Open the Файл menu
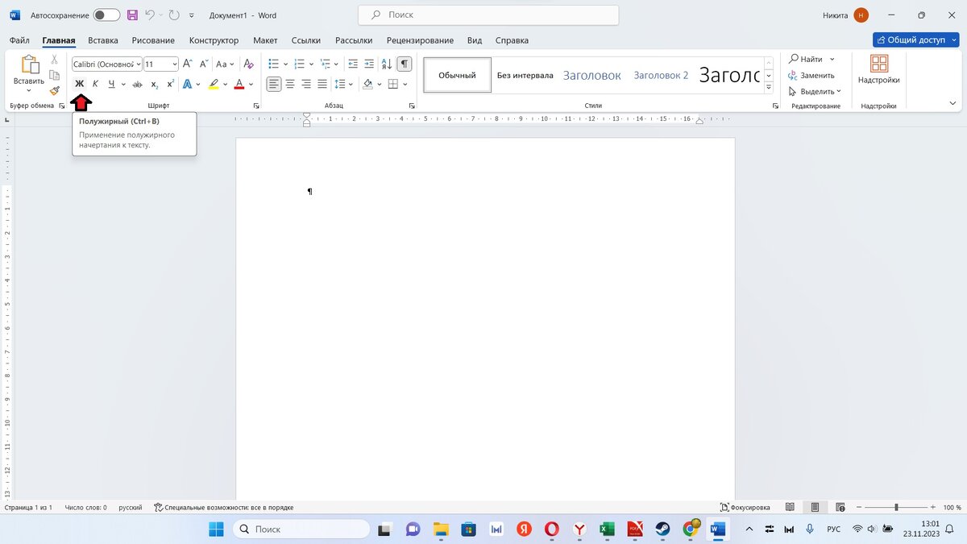The width and height of the screenshot is (967, 544). [19, 40]
